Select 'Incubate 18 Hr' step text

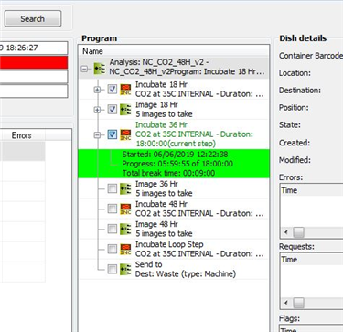[x=199, y=90]
